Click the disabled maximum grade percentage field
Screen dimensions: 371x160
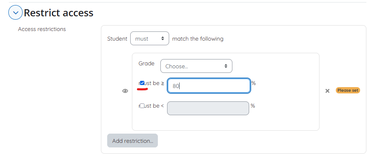[x=208, y=108]
